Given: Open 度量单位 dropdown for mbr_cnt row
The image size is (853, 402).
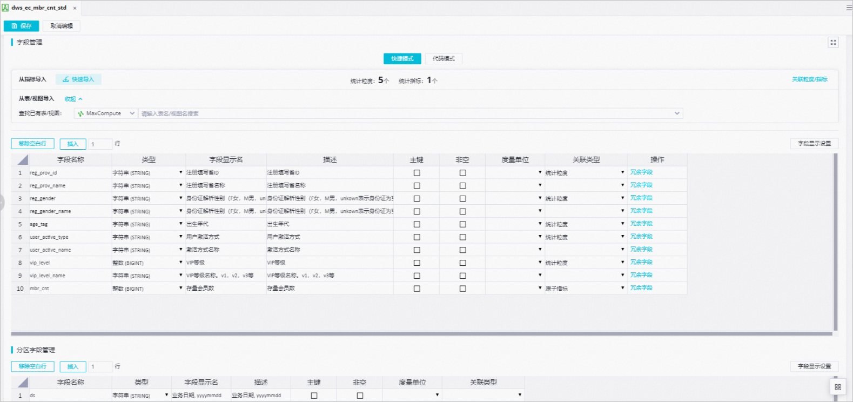Looking at the screenshot, I should pyautogui.click(x=540, y=288).
